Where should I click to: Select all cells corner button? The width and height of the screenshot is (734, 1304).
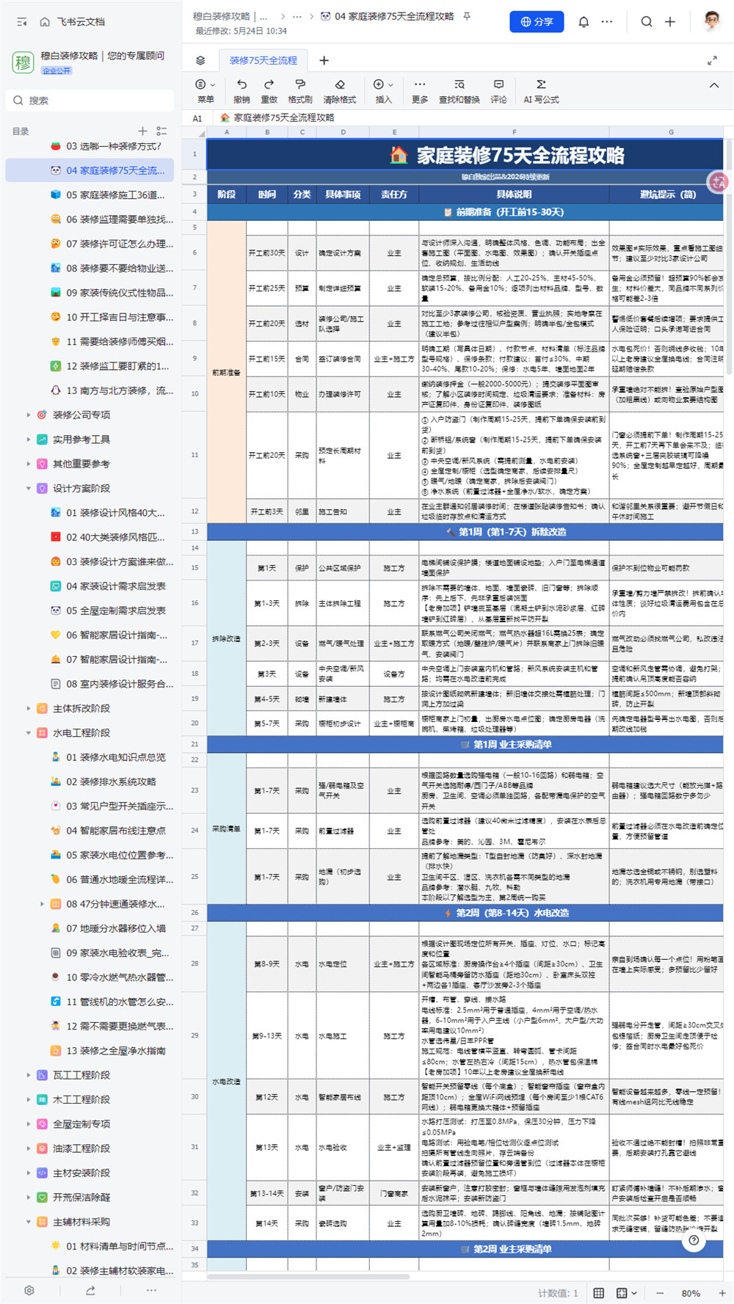195,132
